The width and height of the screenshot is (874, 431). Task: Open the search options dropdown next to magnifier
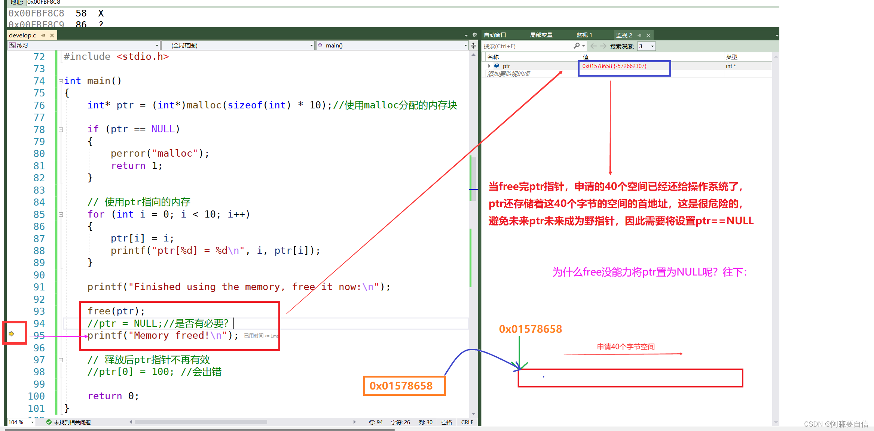coord(584,46)
